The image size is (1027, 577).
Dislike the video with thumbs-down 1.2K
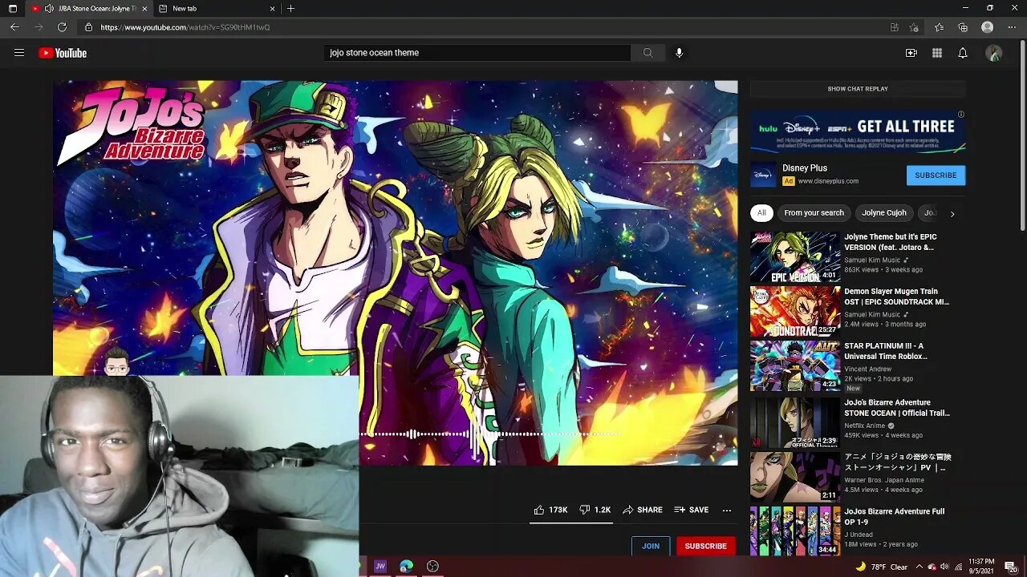[595, 510]
